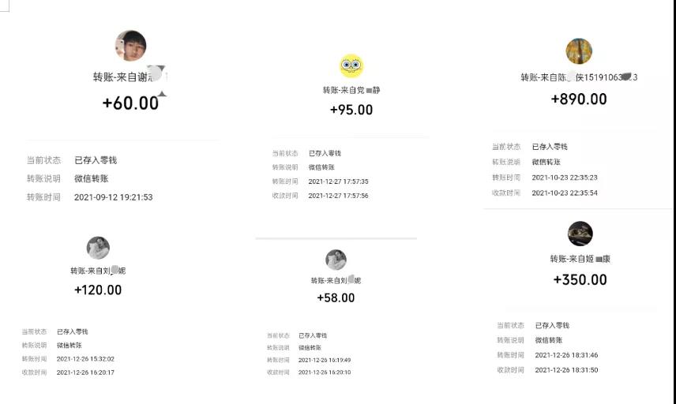Click the receipt time 2021-12-26 16:20:17
This screenshot has height=404, width=676.
tap(85, 372)
